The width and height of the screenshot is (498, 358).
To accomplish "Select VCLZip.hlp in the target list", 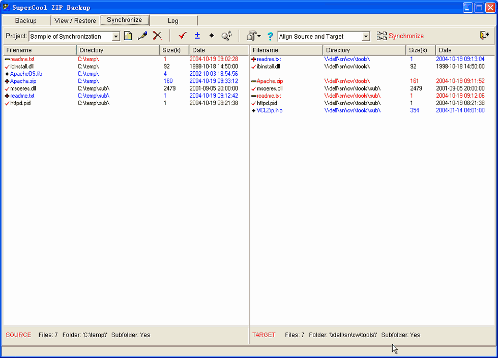I will point(269,110).
